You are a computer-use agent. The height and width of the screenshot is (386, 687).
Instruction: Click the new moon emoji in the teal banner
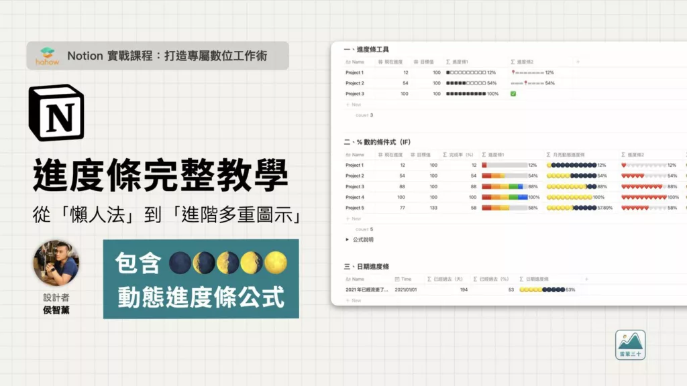[x=180, y=263]
